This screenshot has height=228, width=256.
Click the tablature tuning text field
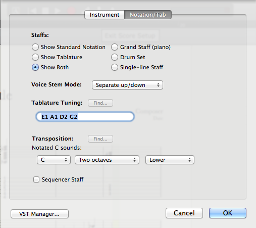point(85,117)
